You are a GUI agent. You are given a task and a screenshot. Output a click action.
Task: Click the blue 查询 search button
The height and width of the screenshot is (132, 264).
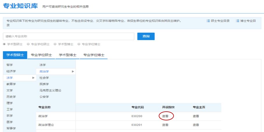pyautogui.click(x=146, y=36)
